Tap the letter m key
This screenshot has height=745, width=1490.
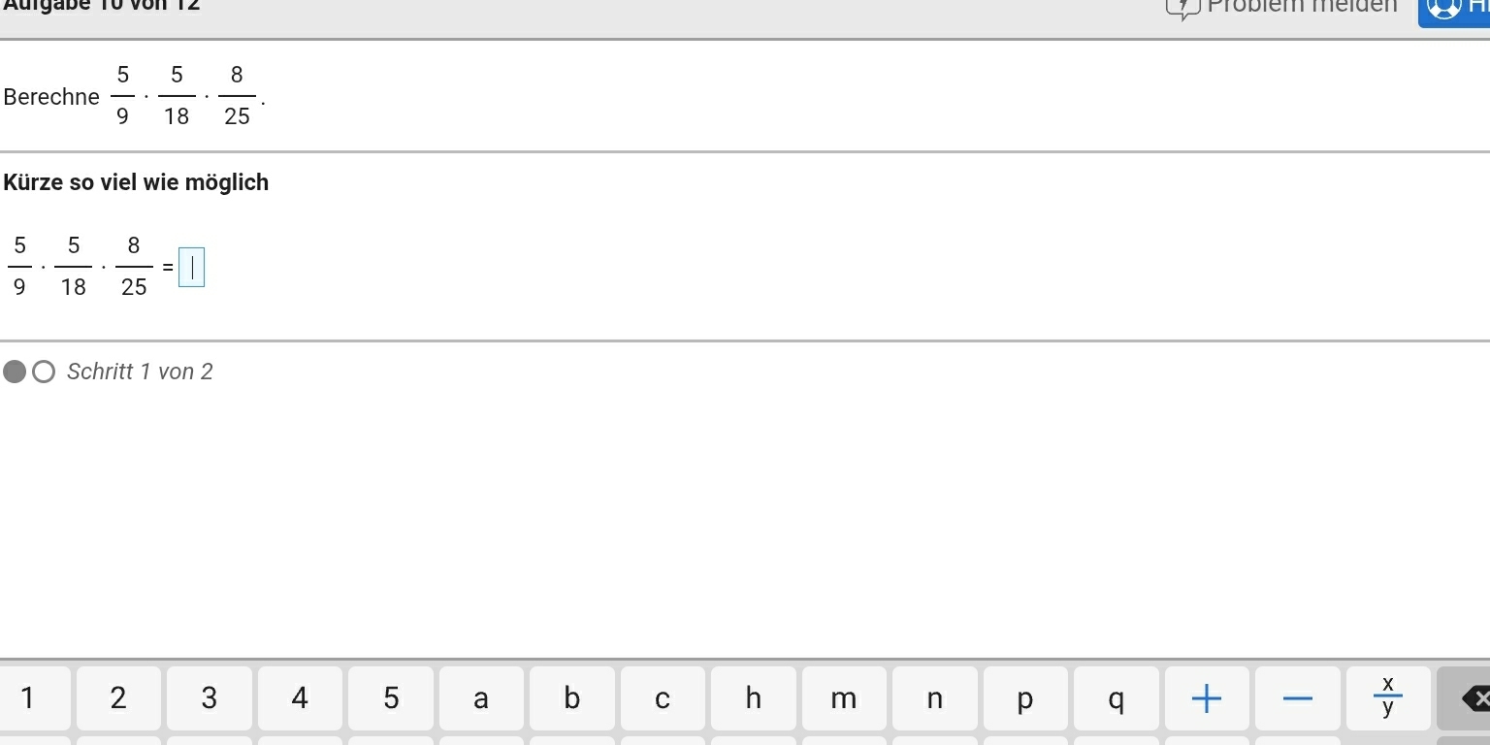(844, 698)
